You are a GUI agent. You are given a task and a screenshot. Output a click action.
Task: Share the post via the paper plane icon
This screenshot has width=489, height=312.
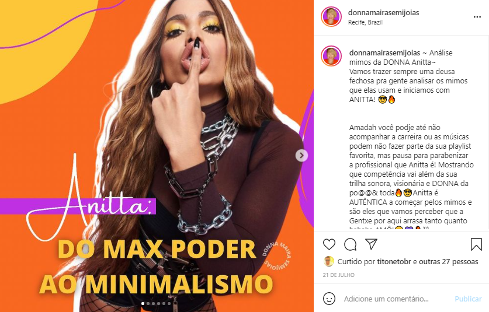[x=372, y=244]
